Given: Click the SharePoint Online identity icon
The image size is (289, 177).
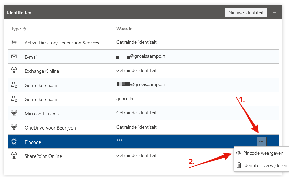Looking at the screenshot, I should pos(14,156).
